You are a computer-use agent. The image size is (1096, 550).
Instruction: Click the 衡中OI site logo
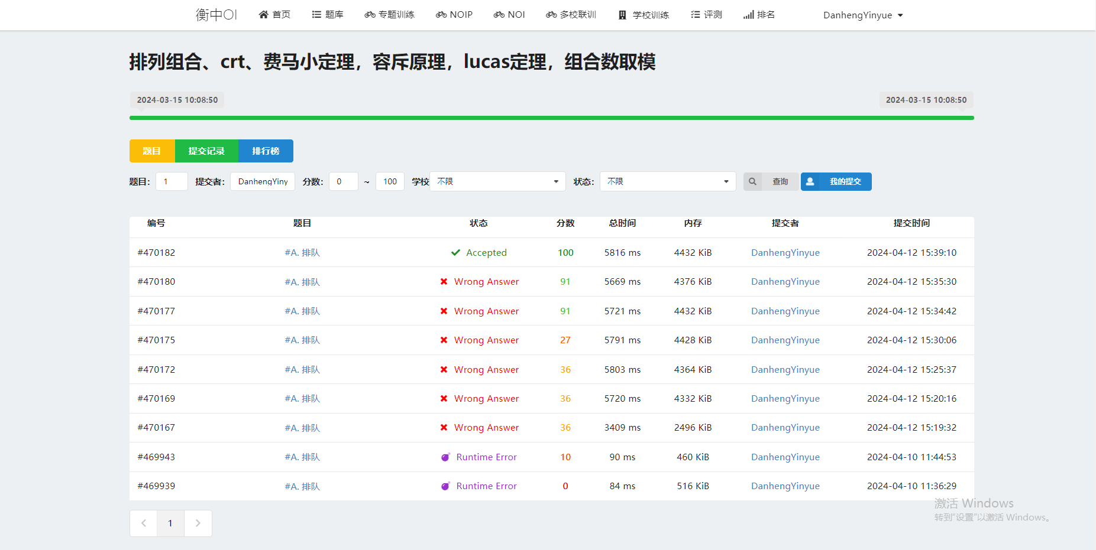pyautogui.click(x=216, y=15)
